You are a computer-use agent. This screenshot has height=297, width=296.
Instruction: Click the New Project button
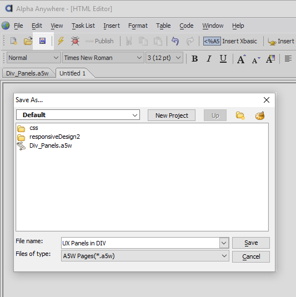tap(172, 115)
